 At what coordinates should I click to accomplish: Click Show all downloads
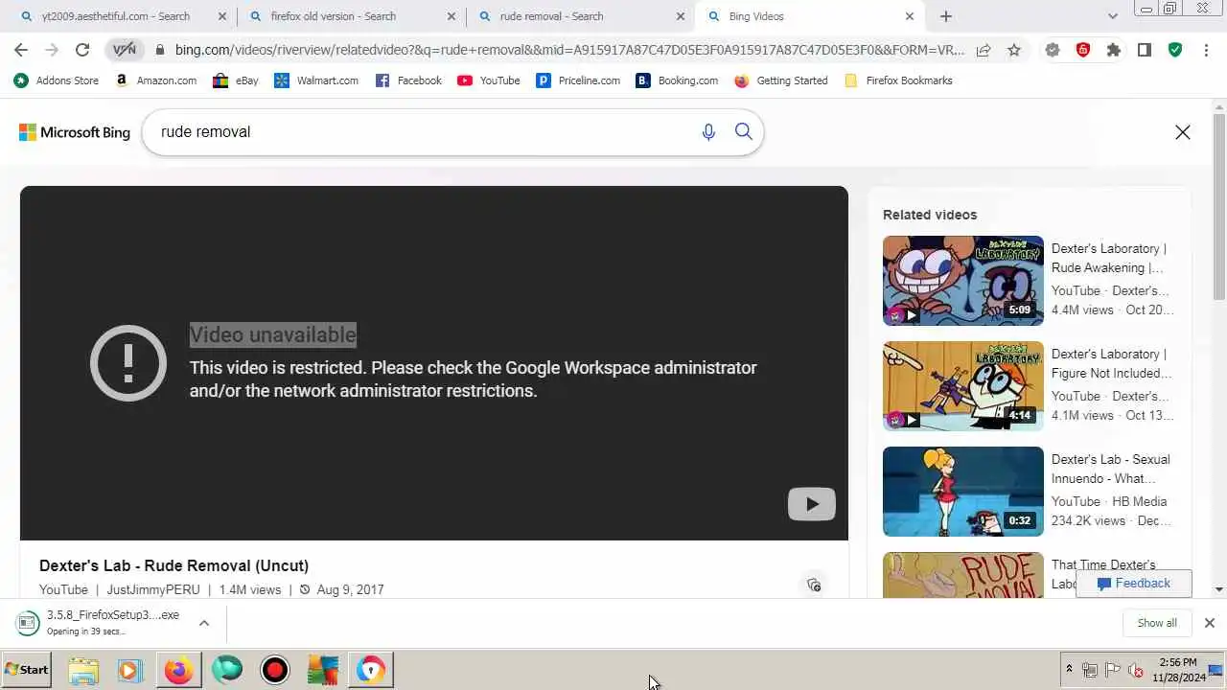tap(1157, 623)
